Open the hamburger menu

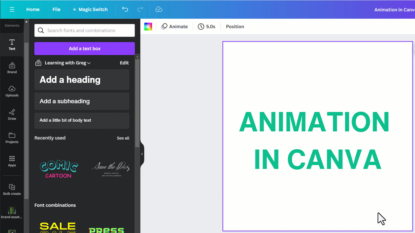[12, 9]
